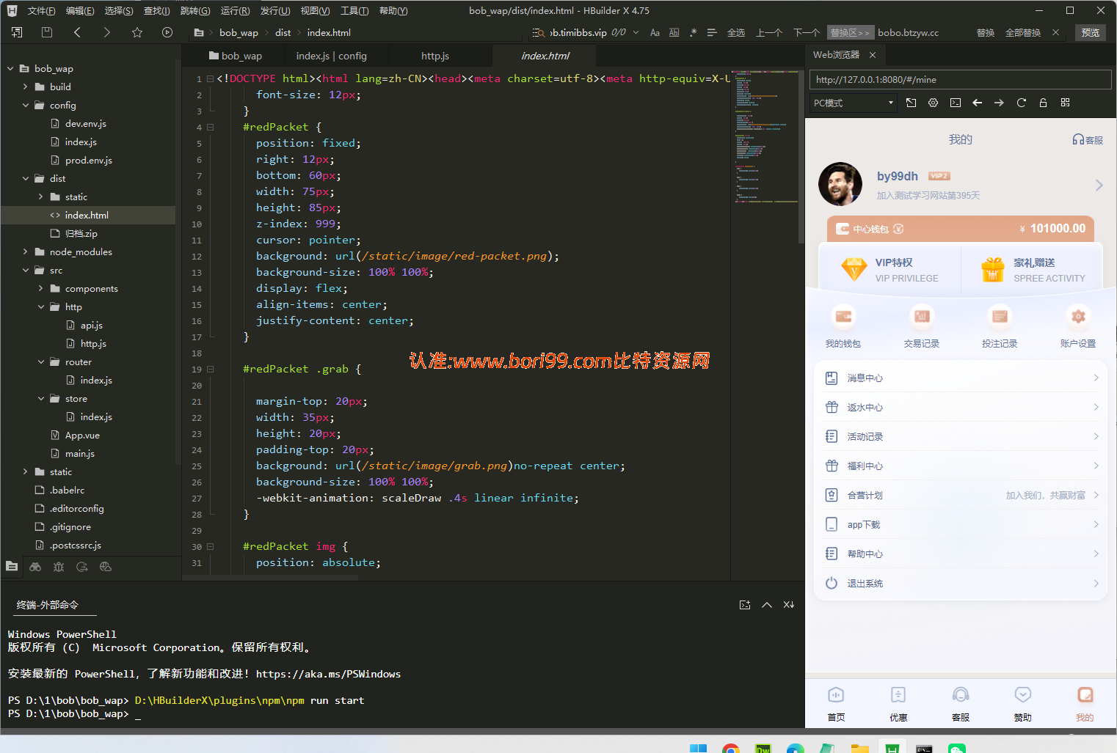Expand the build folder
This screenshot has height=753, width=1117.
point(26,87)
